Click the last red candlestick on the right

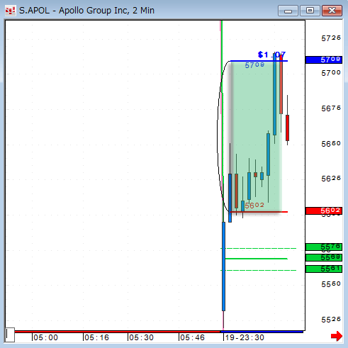(x=287, y=128)
